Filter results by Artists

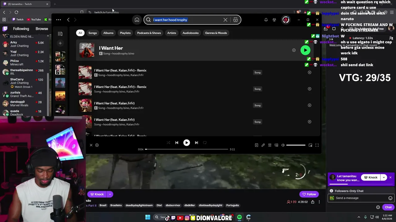point(171,33)
